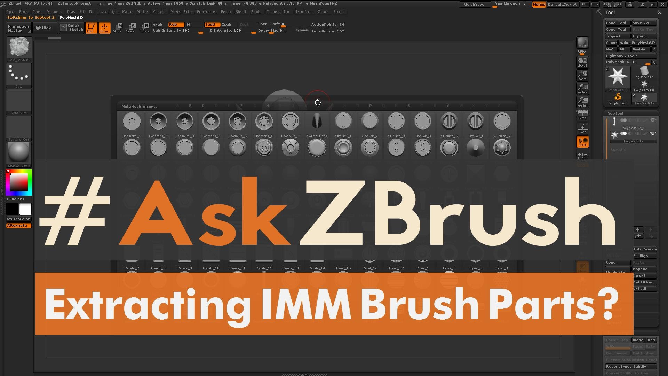Click the Zoom canvas icon
This screenshot has width=668, height=376.
pos(582,75)
